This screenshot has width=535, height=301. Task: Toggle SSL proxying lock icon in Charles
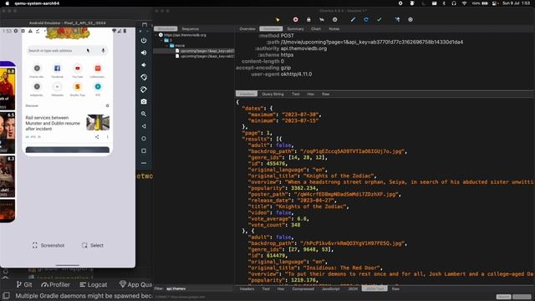[x=308, y=20]
